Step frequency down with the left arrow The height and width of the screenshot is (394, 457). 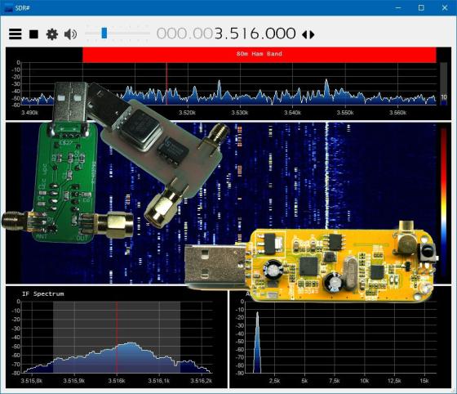tap(304, 34)
